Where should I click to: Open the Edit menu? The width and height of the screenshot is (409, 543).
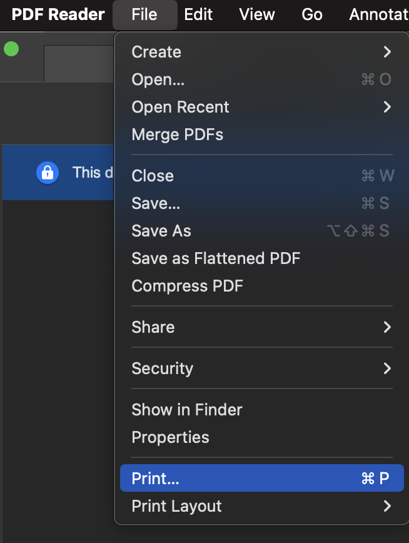click(198, 15)
